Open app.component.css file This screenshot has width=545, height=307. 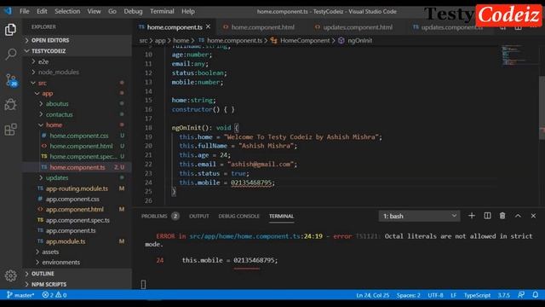tap(72, 199)
